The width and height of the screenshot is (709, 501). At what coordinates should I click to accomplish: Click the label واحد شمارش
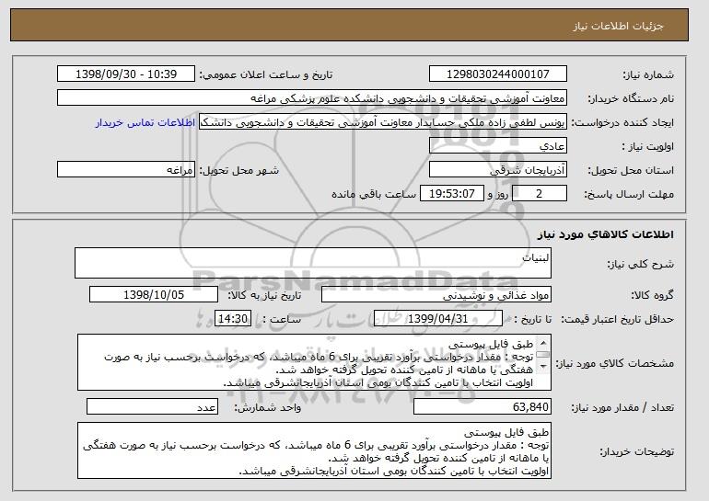pos(267,407)
